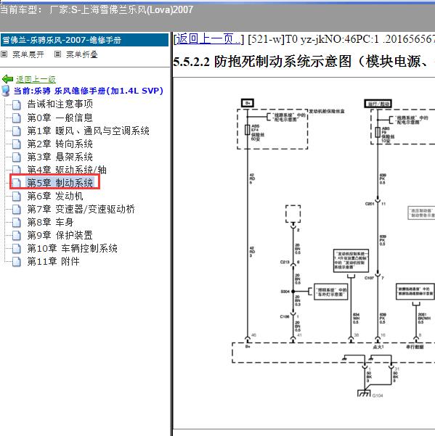Click page icon beside 第5章 制动系统
The image size is (435, 436).
click(17, 184)
